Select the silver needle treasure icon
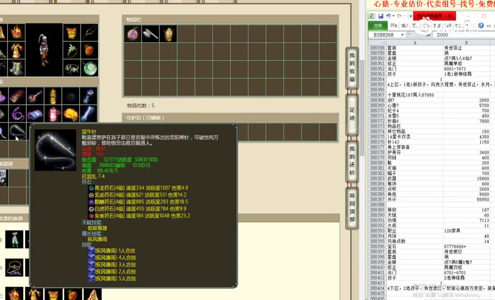Viewport: 495px width, 300px height. click(x=17, y=131)
